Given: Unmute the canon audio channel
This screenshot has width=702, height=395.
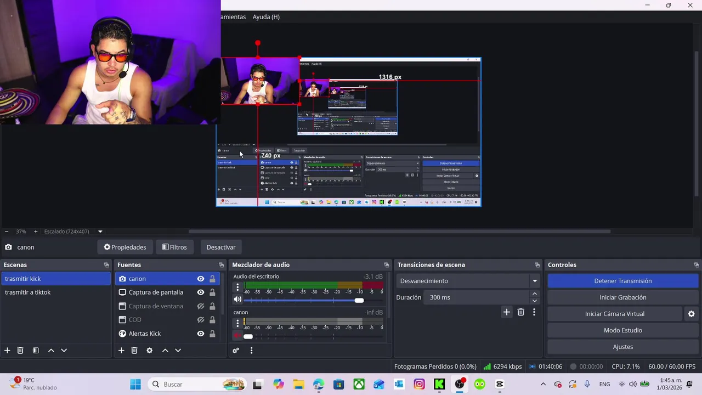Looking at the screenshot, I should 237,336.
